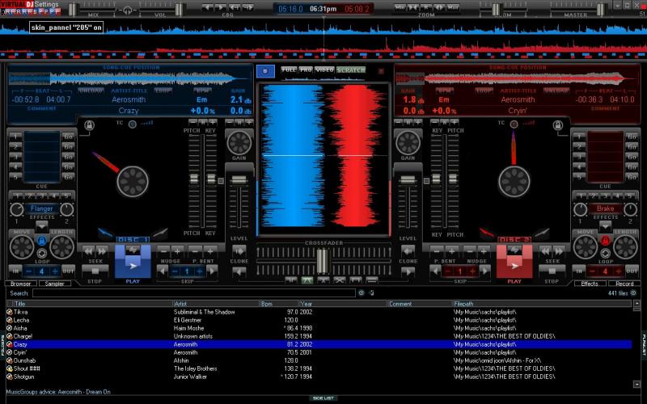Viewport: 647px width, 404px height.
Task: Open the left deck effects dropdown arrow
Action: pyautogui.click(x=42, y=226)
